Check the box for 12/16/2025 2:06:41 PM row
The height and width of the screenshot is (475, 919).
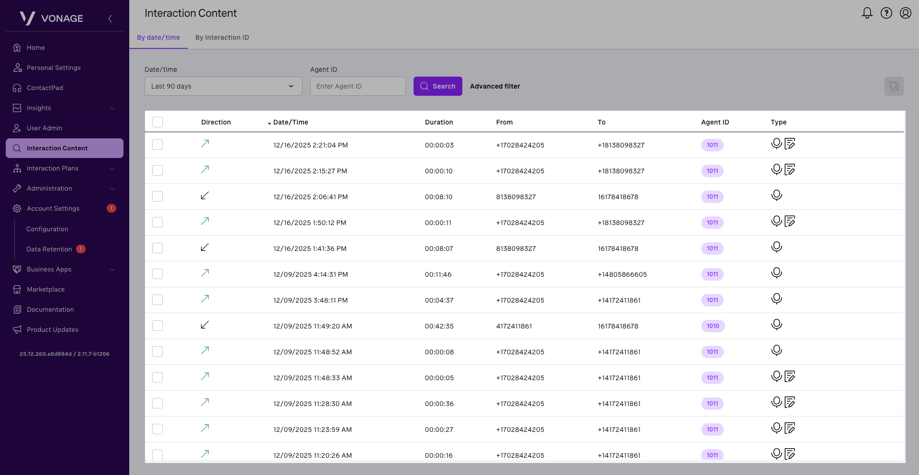157,196
